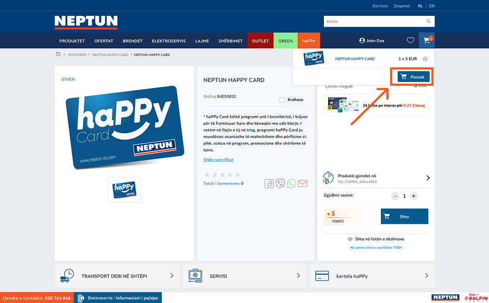Open the Servisi section arrow

click(x=298, y=276)
